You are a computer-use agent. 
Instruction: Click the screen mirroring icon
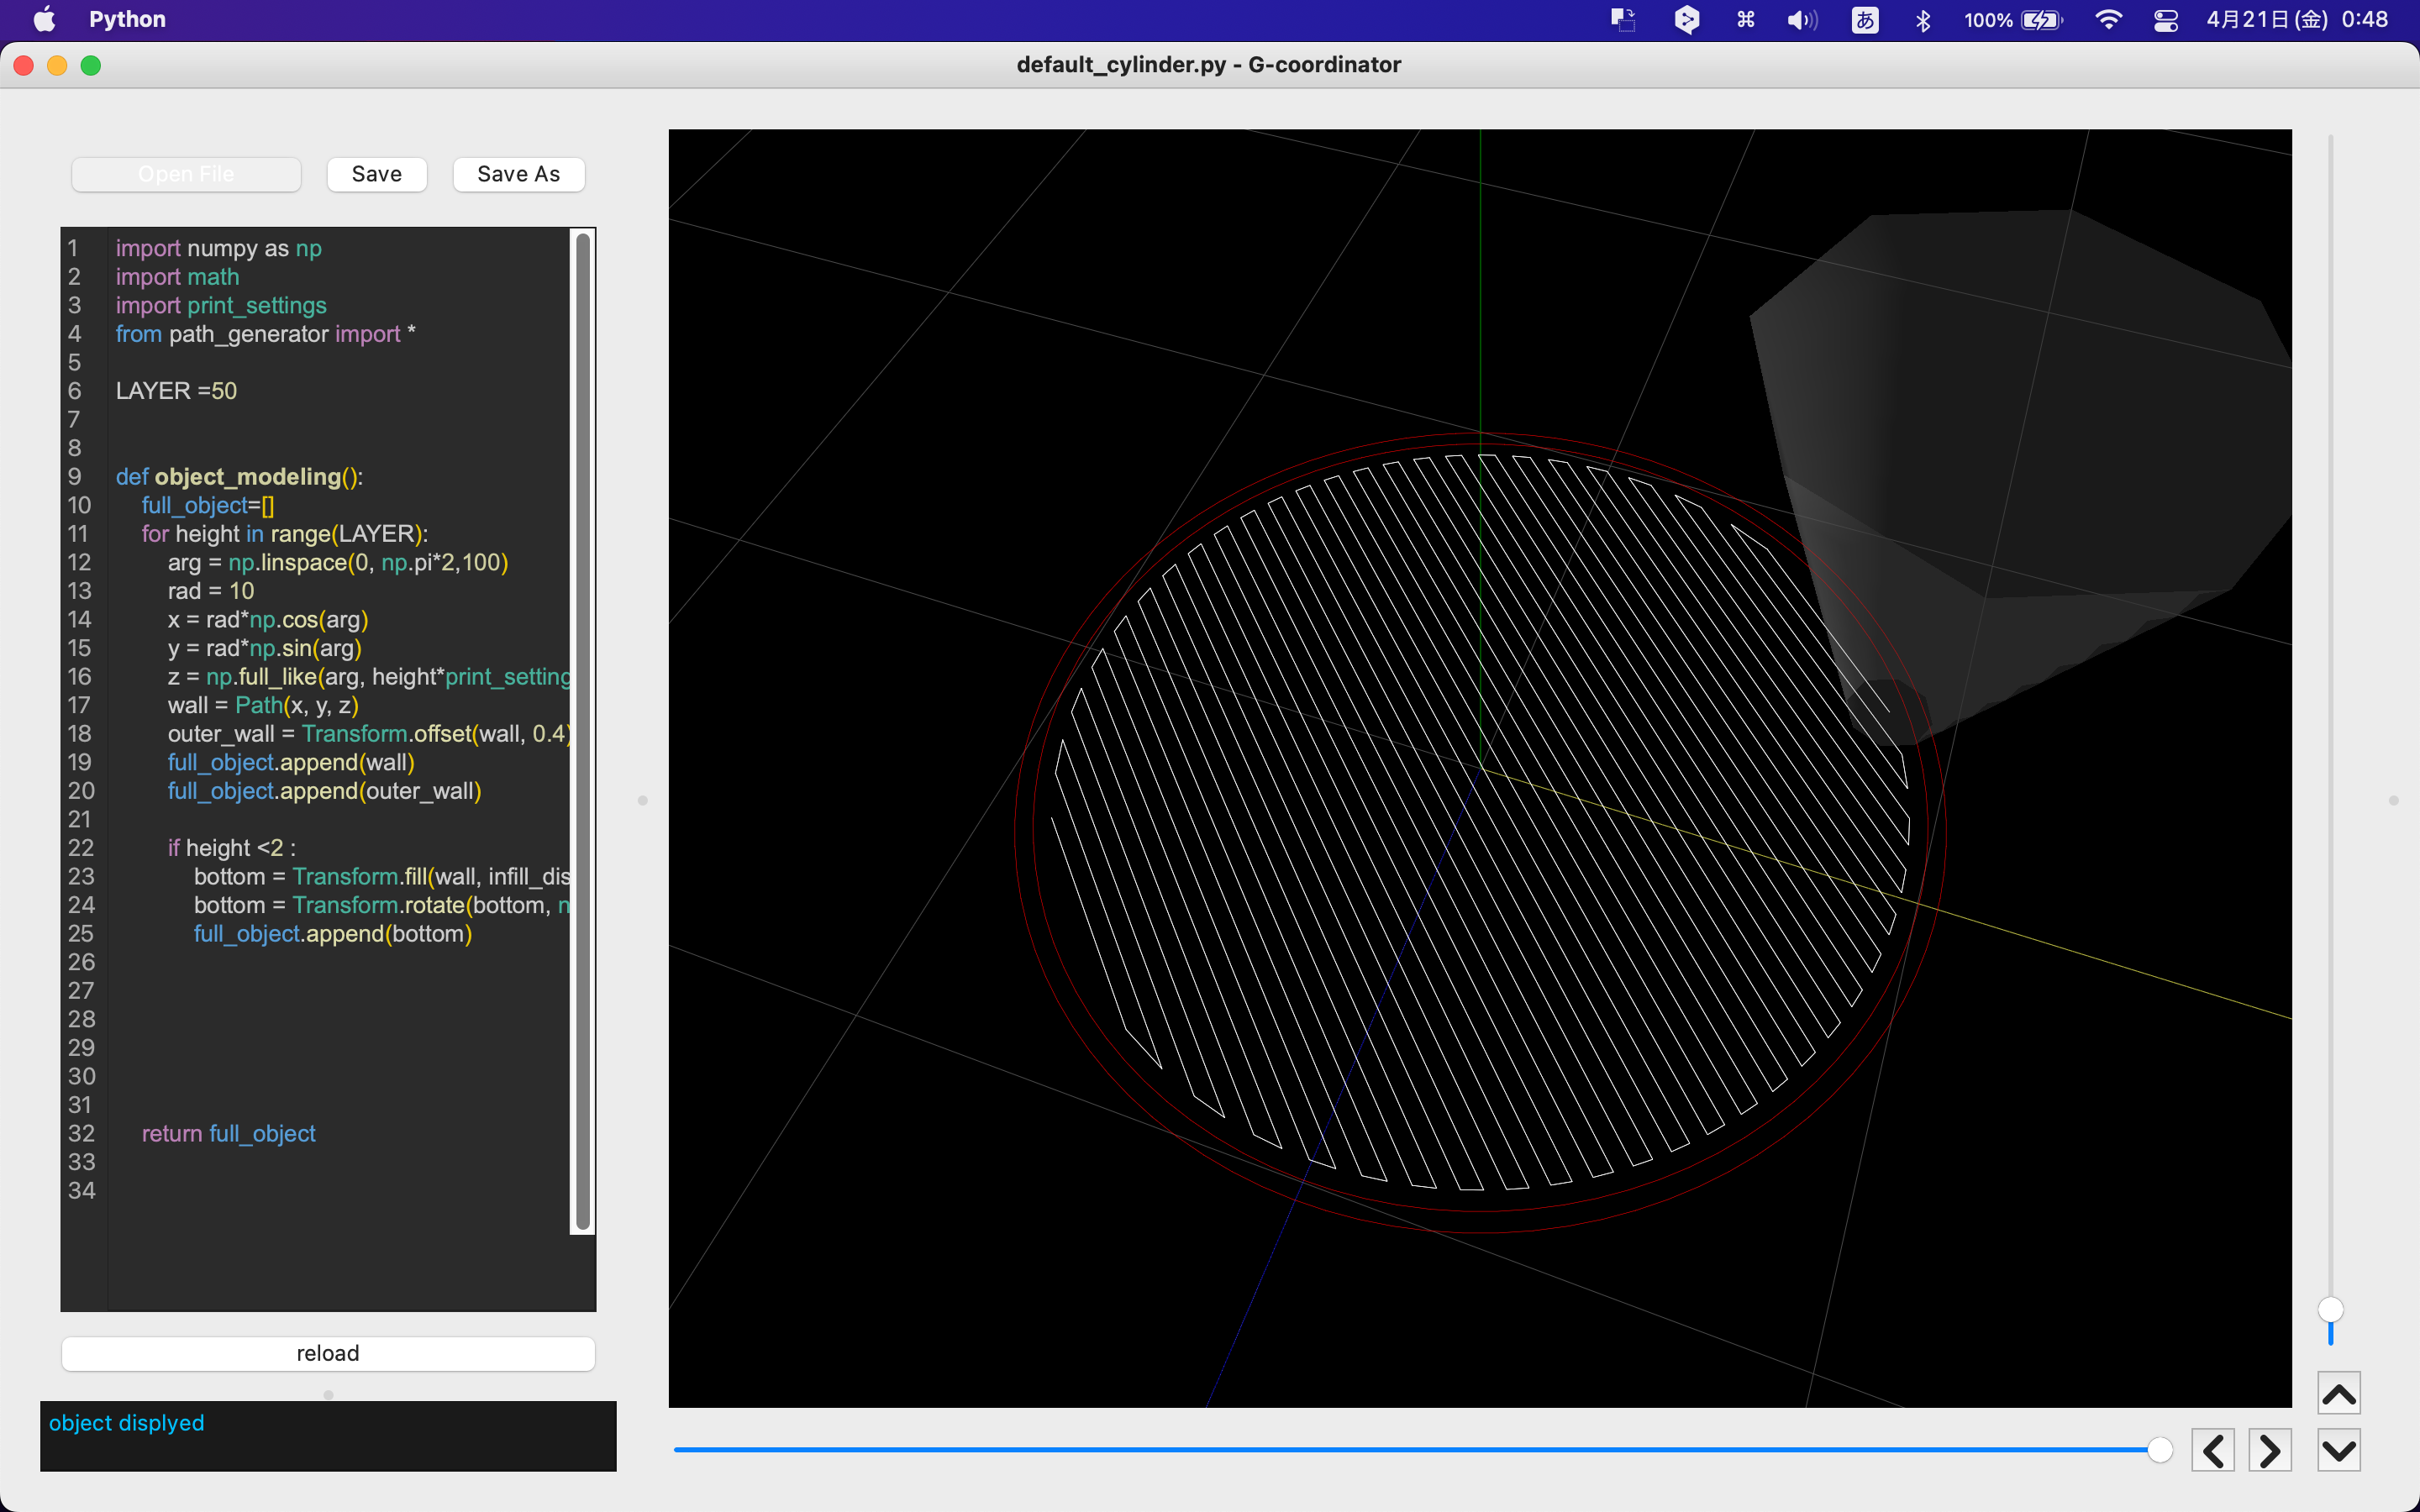(1623, 19)
